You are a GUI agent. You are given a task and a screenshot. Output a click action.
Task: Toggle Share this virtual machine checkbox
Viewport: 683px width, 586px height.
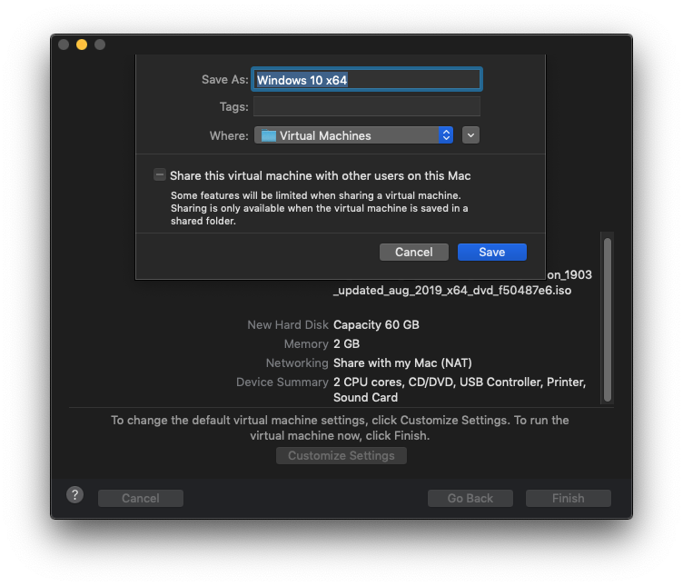(160, 175)
